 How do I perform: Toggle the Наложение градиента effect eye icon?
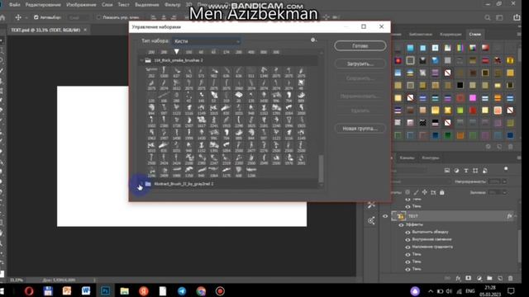pos(407,247)
